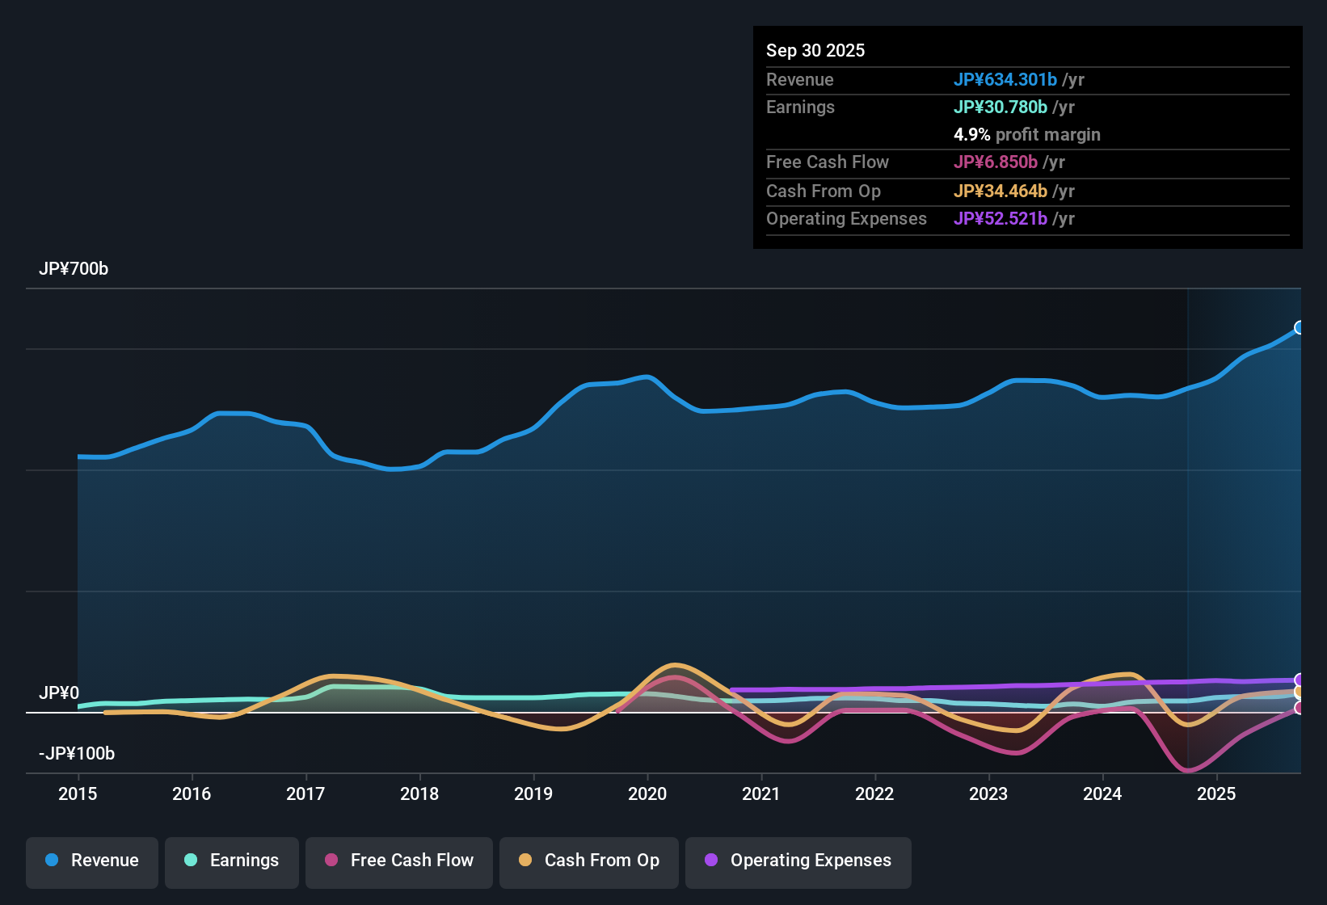Select the orange Cash From Op legend dot
Viewport: 1327px width, 905px height.
point(524,861)
